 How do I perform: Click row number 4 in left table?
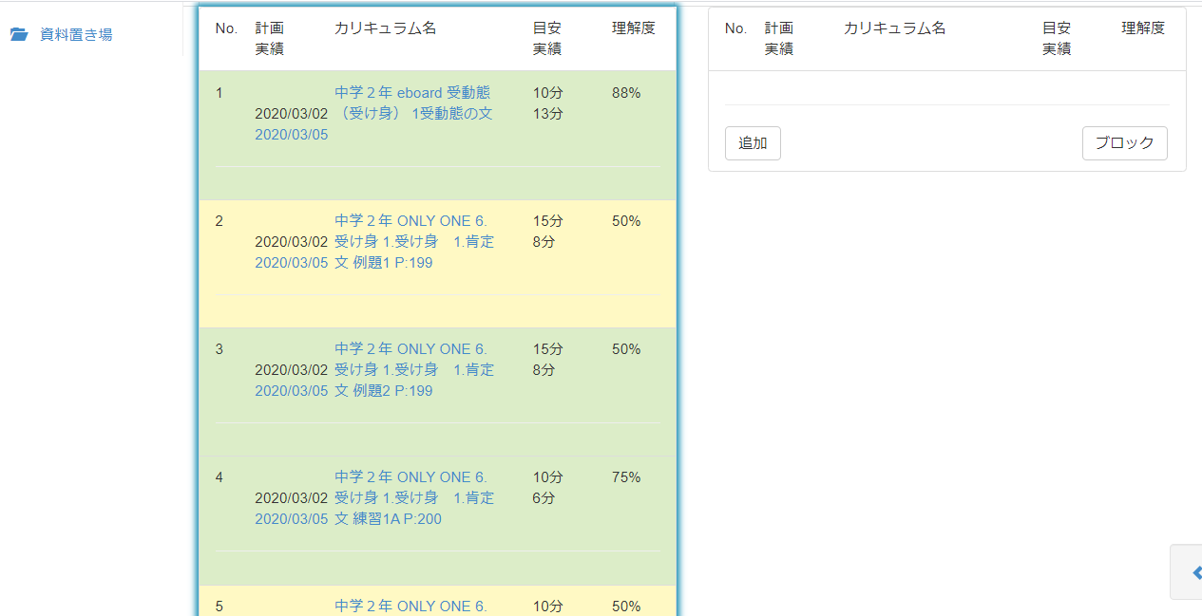[x=219, y=477]
